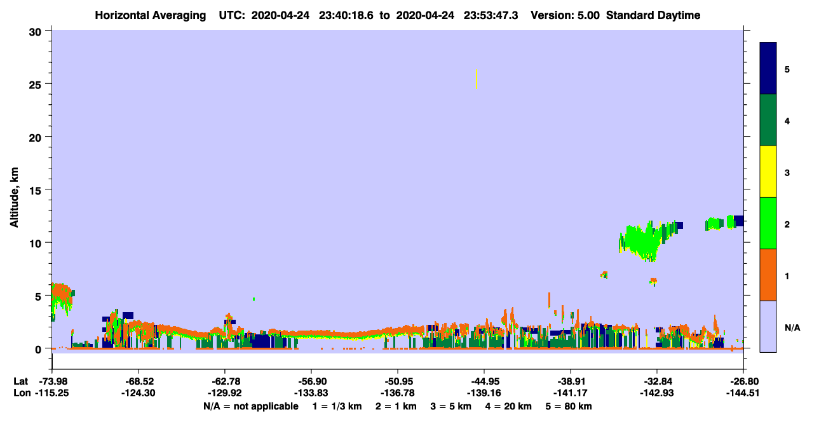Click '2 = 1 km' legend text
The height and width of the screenshot is (424, 826).
click(396, 406)
